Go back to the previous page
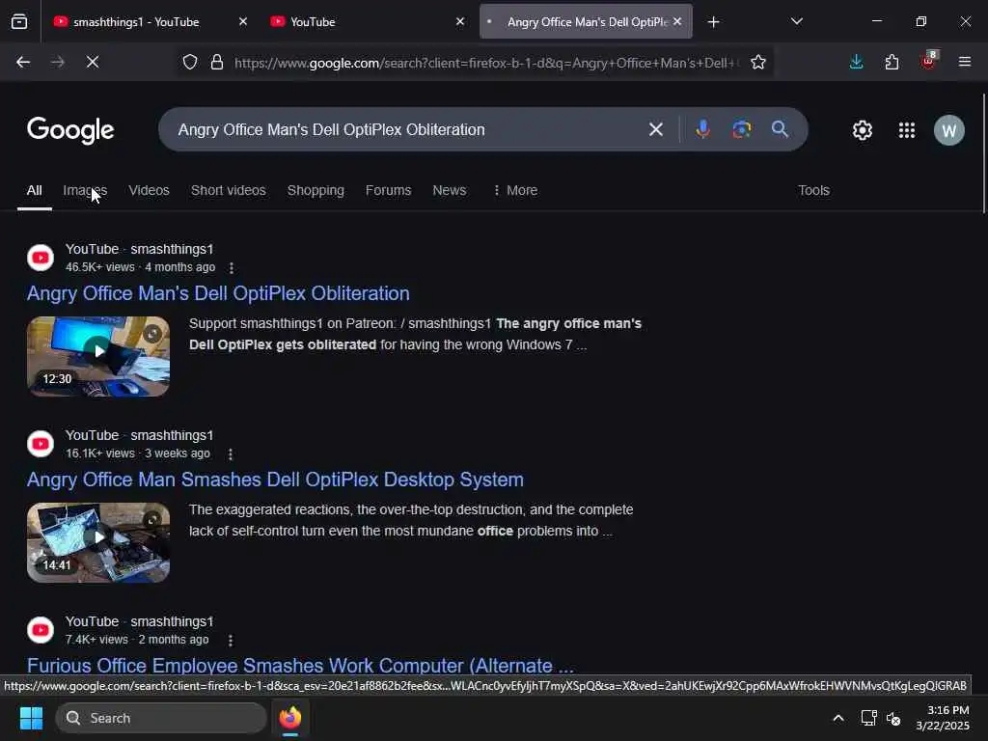988x741 pixels. pyautogui.click(x=23, y=62)
